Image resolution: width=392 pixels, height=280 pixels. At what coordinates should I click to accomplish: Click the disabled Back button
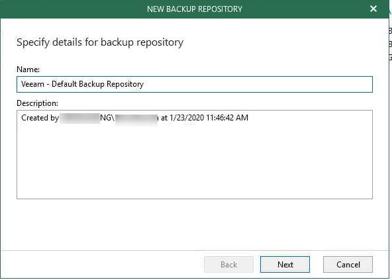pyautogui.click(x=228, y=264)
